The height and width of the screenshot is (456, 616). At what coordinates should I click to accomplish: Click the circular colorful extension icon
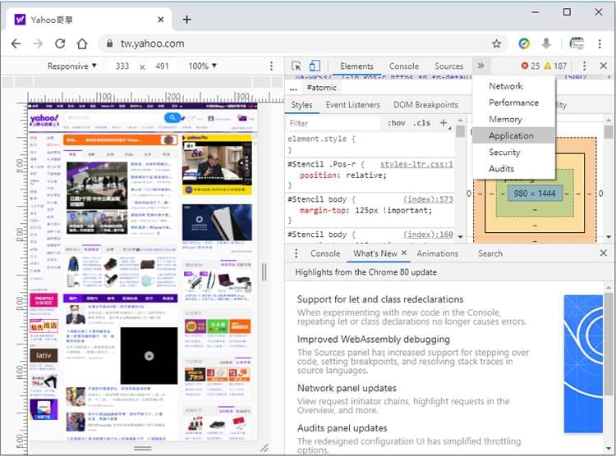tap(524, 43)
